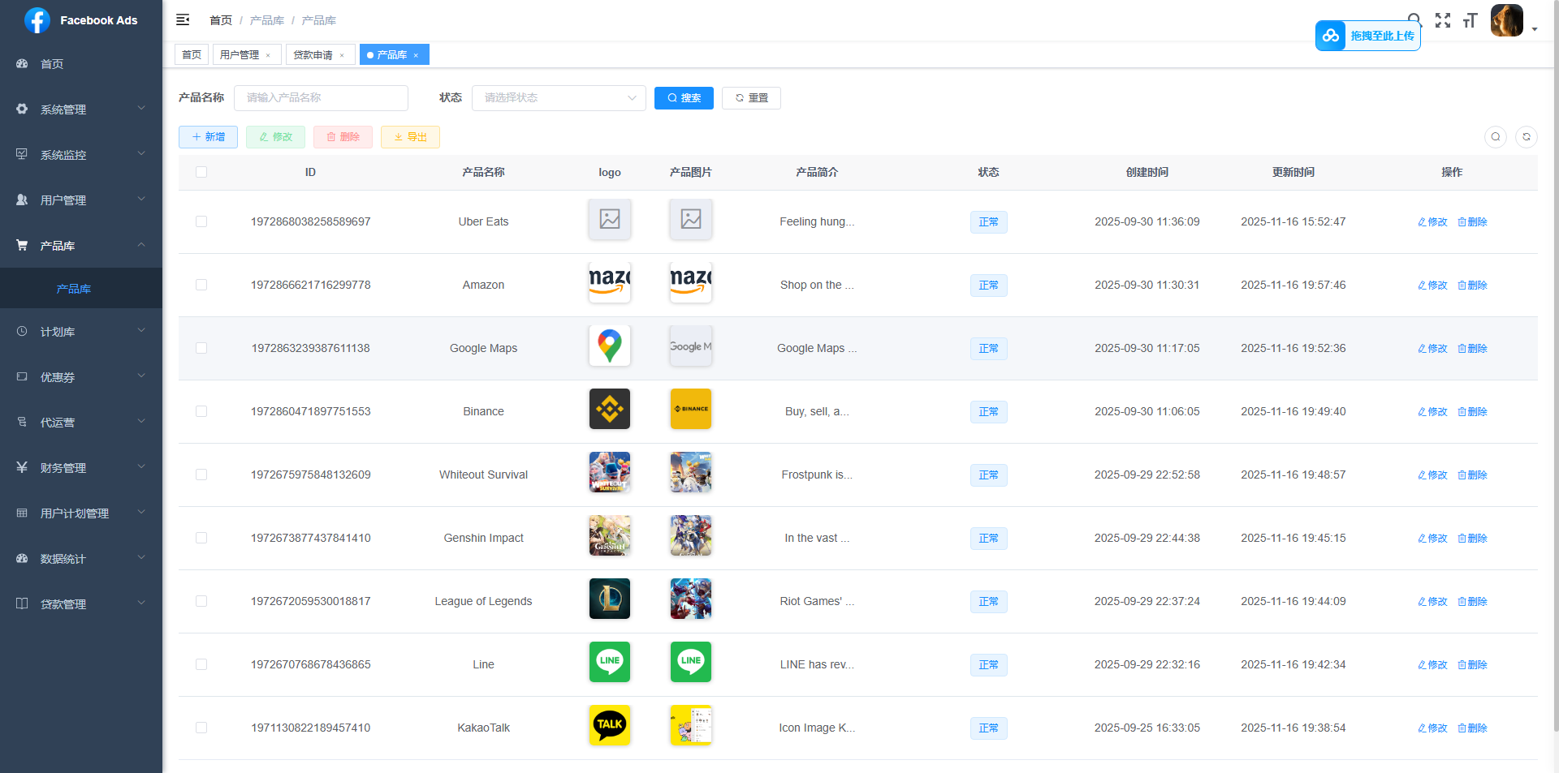Check the League of Legends row checkbox
1559x773 pixels.
click(201, 601)
